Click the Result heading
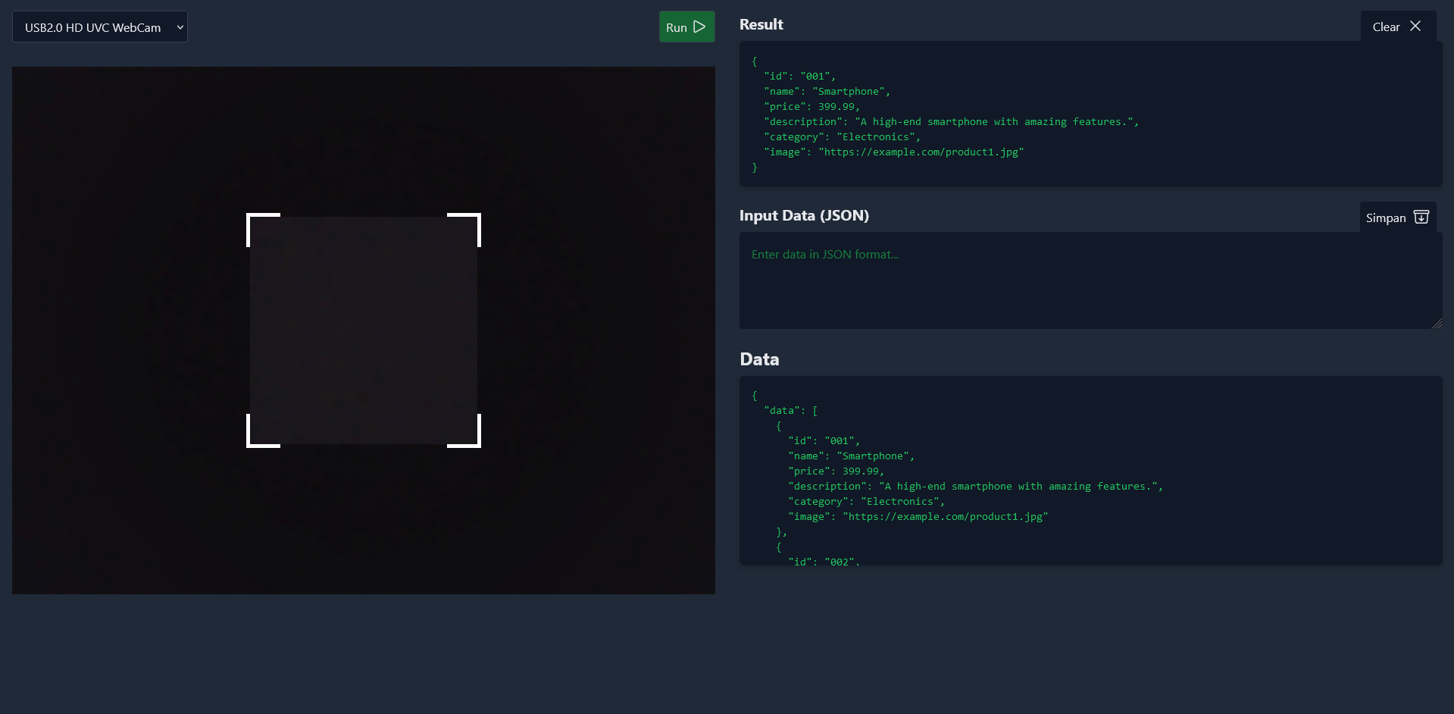Image resolution: width=1454 pixels, height=714 pixels. click(x=761, y=24)
